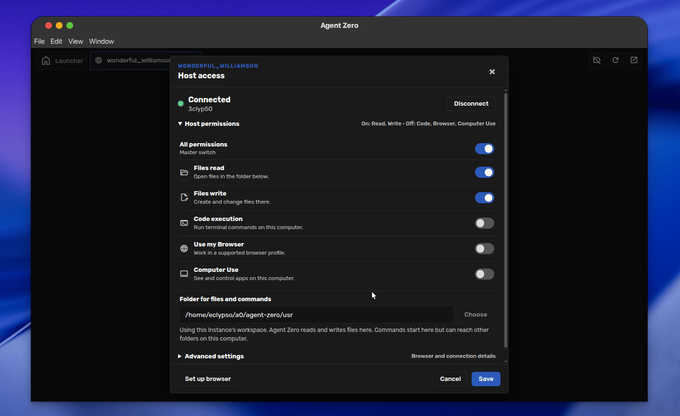Viewport: 680px width, 416px height.
Task: Click the Use my Browser globe icon
Action: click(x=184, y=248)
